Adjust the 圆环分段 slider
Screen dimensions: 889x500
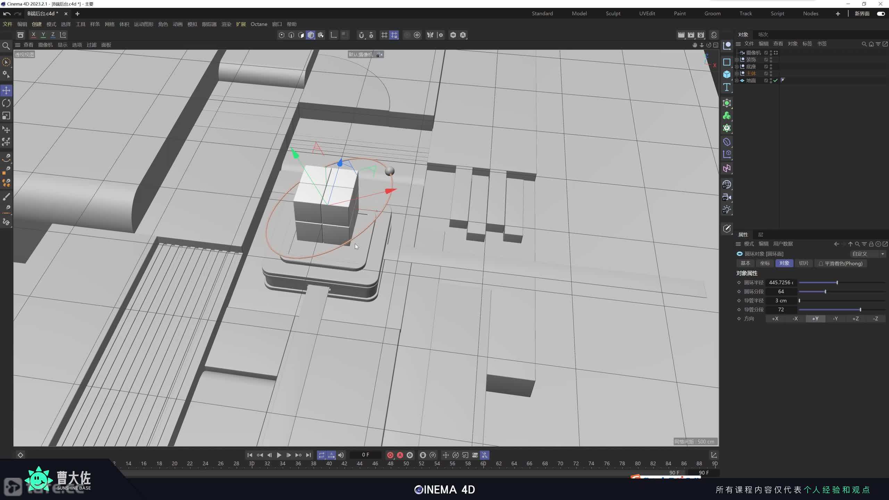coord(825,292)
